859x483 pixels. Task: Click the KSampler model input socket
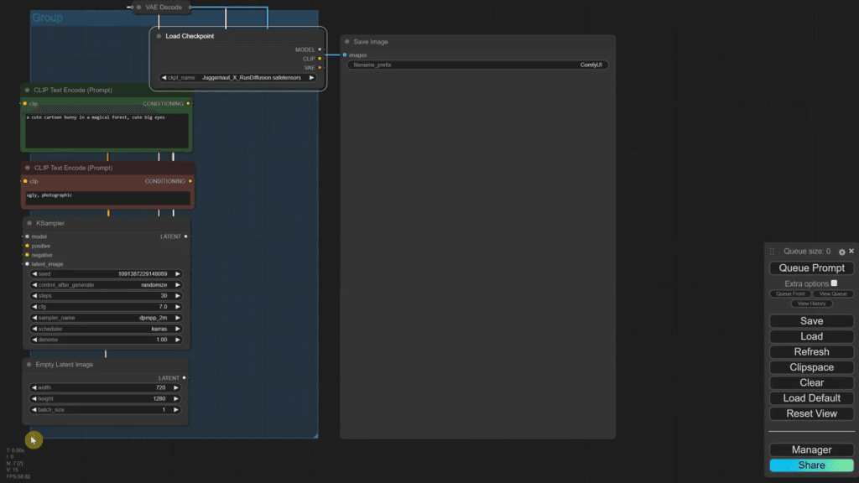click(27, 236)
